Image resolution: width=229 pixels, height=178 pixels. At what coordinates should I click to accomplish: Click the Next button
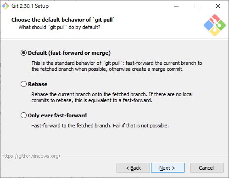click(168, 168)
